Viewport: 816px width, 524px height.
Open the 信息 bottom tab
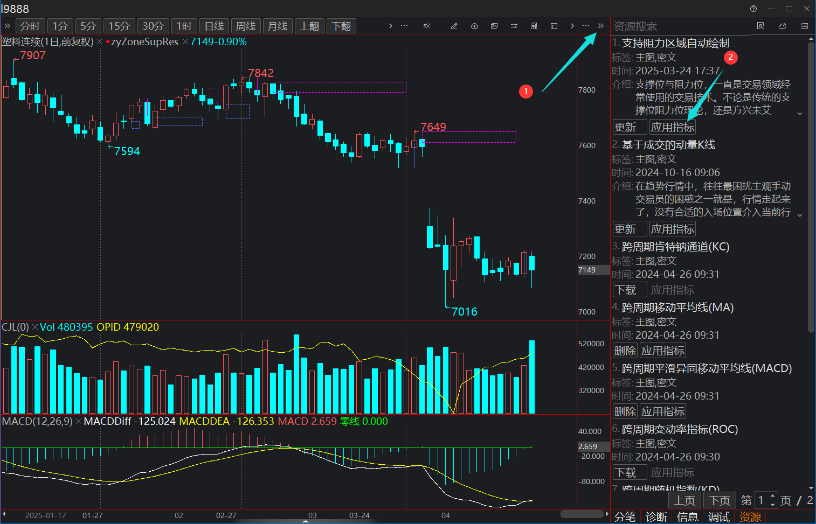(x=688, y=517)
